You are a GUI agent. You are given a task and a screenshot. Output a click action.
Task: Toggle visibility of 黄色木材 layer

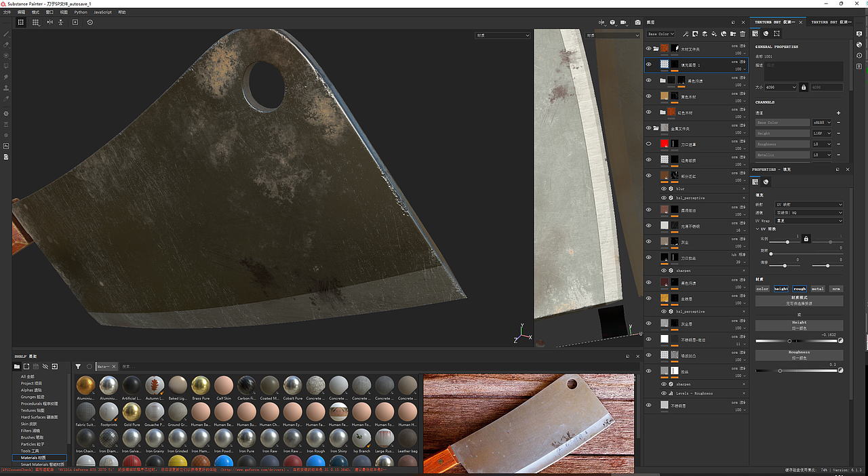tap(648, 96)
